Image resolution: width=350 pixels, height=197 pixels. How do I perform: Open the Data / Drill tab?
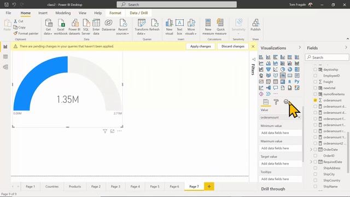pyautogui.click(x=138, y=13)
